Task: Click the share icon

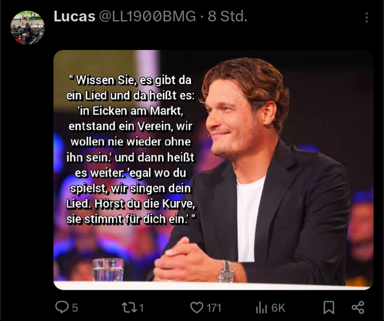Action: coord(358,308)
